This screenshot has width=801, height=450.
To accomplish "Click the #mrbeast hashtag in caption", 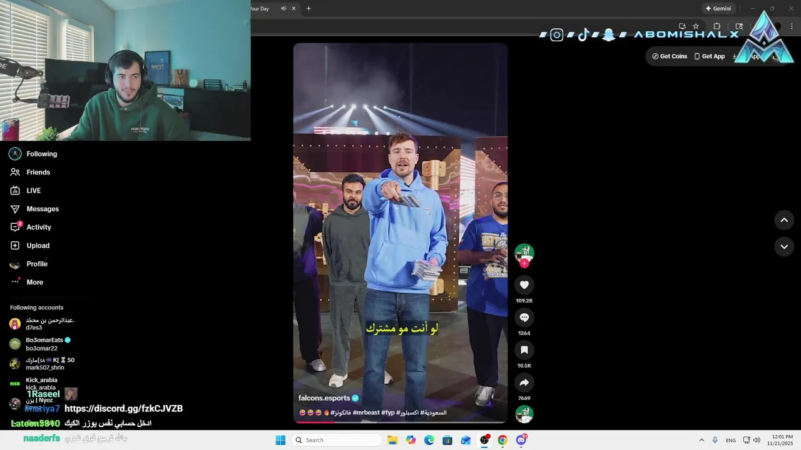I will (366, 413).
